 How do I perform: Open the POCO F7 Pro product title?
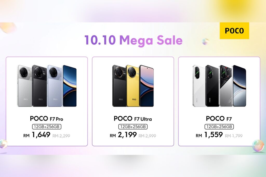46,119
